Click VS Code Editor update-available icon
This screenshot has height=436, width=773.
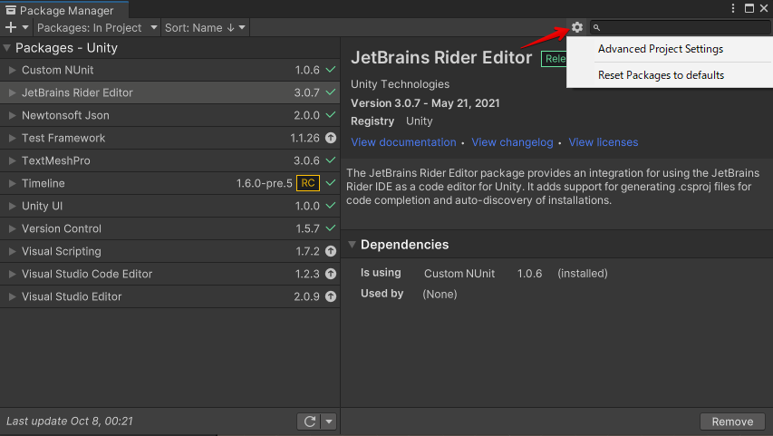tap(331, 275)
